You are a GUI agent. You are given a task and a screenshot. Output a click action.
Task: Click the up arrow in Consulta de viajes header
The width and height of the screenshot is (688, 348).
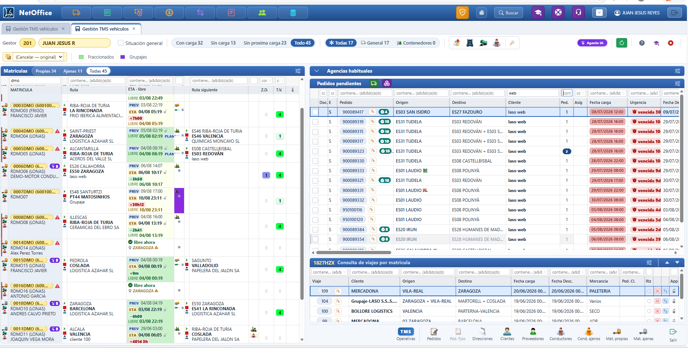[667, 262]
